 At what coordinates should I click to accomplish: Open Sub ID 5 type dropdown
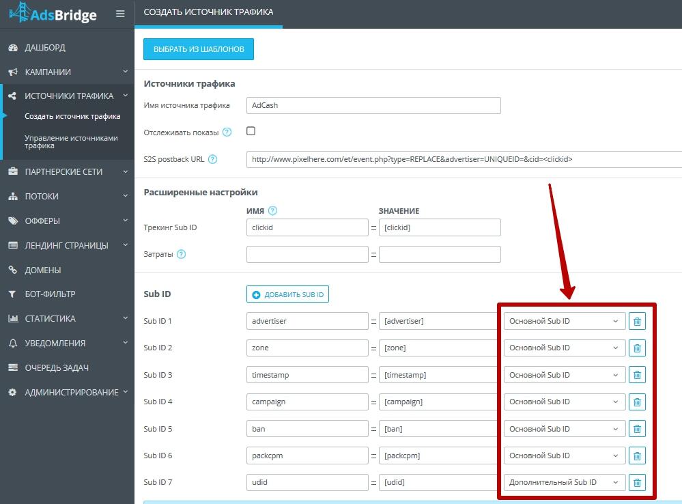[565, 429]
